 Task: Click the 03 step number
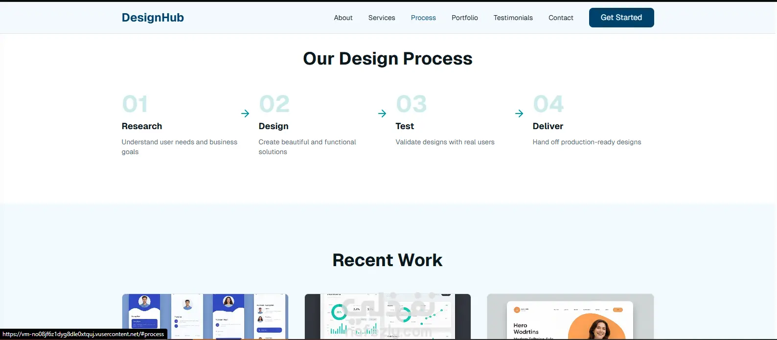(411, 104)
